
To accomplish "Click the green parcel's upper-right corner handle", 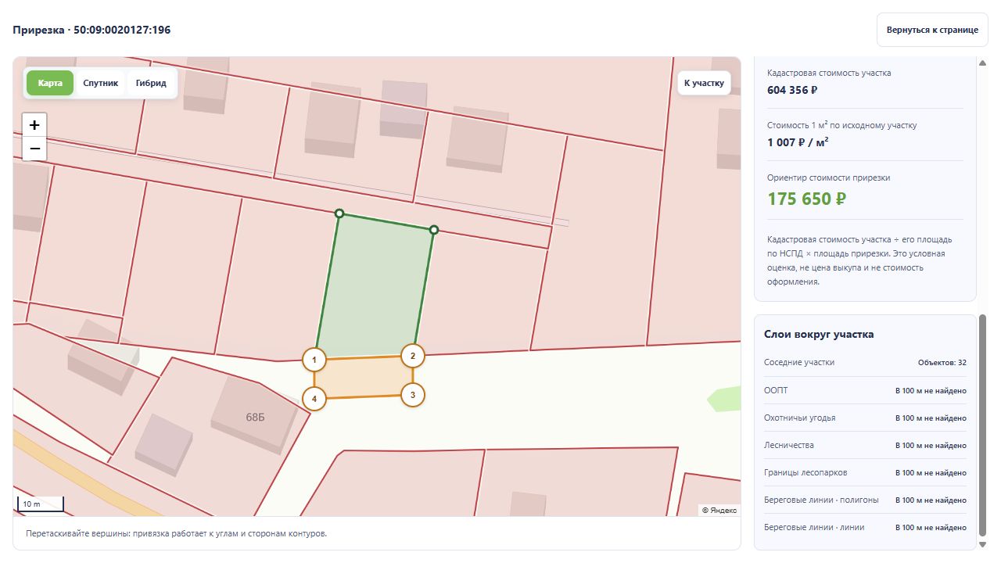I will (434, 230).
